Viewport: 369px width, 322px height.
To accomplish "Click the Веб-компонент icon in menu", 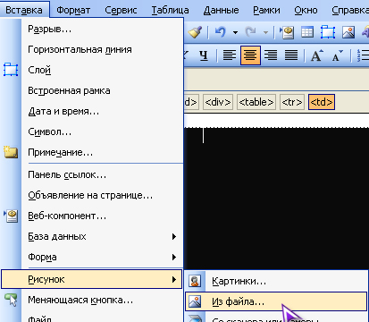I will (x=11, y=216).
